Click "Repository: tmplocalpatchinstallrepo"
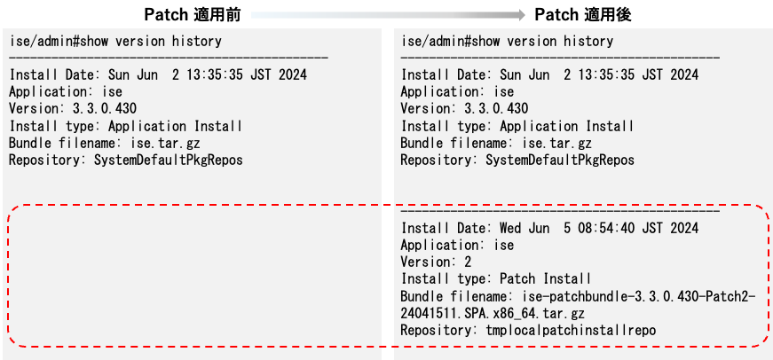The width and height of the screenshot is (773, 360). (x=528, y=330)
